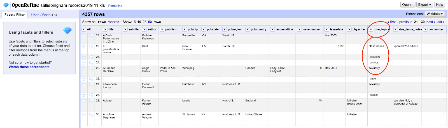Star row 24
The height and width of the screenshot is (128, 448).
[84, 63]
